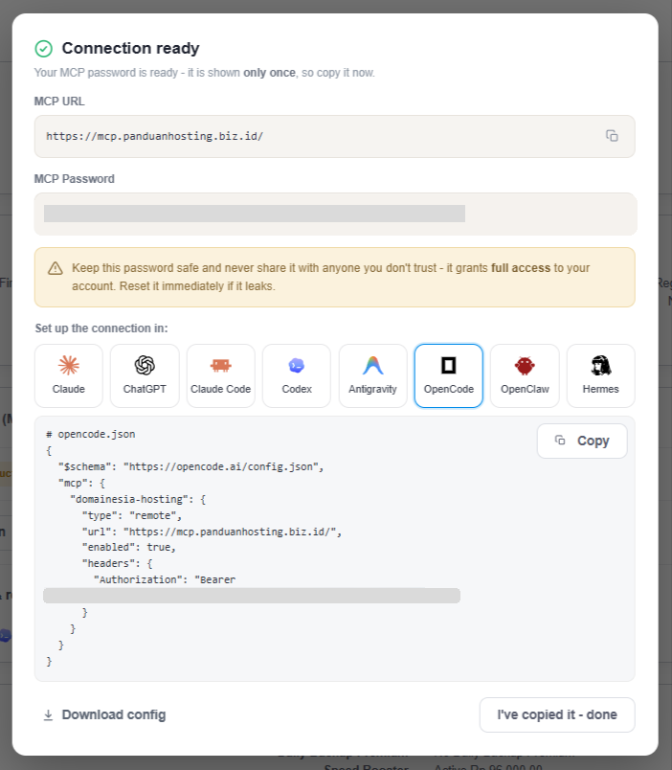
Task: Select the OpenCode connection option
Action: [449, 375]
